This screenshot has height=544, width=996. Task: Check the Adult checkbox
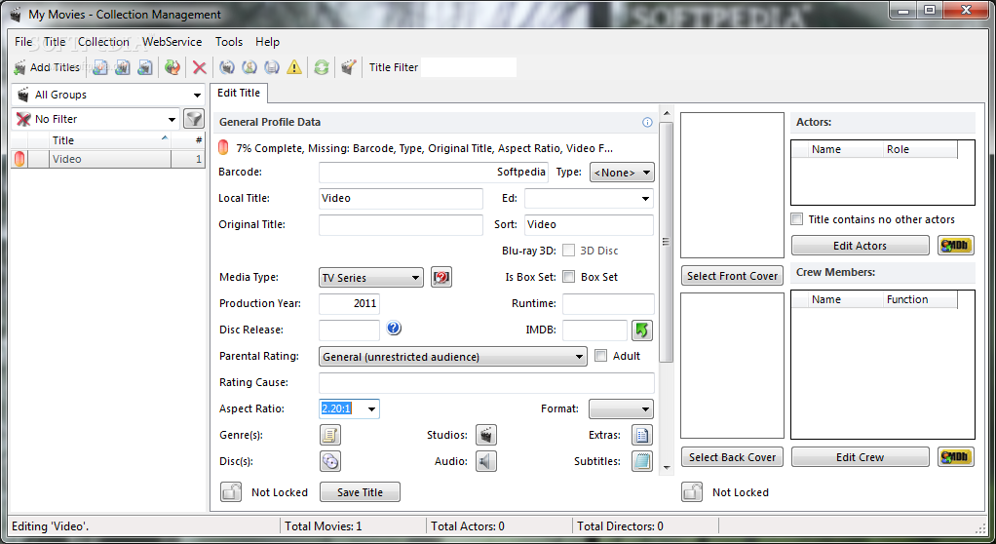click(600, 356)
